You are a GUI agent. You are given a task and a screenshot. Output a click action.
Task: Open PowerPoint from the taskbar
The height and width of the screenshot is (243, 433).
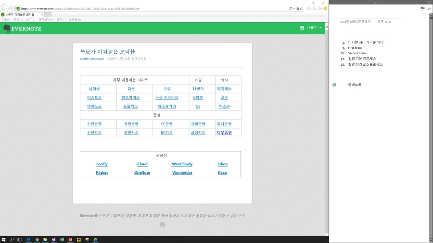(70, 240)
